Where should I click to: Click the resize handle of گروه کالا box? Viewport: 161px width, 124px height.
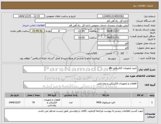[x=26, y=86]
